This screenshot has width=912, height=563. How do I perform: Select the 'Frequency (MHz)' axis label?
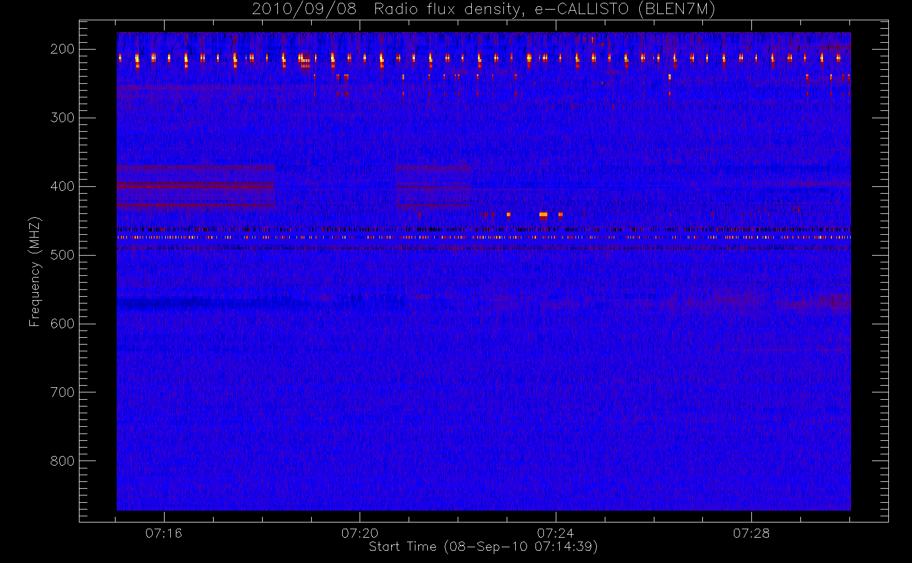pyautogui.click(x=35, y=271)
